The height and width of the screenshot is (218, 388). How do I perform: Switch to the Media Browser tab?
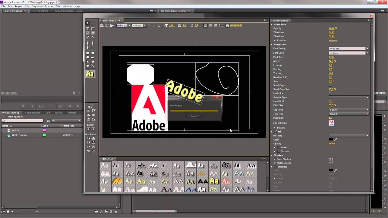point(32,113)
